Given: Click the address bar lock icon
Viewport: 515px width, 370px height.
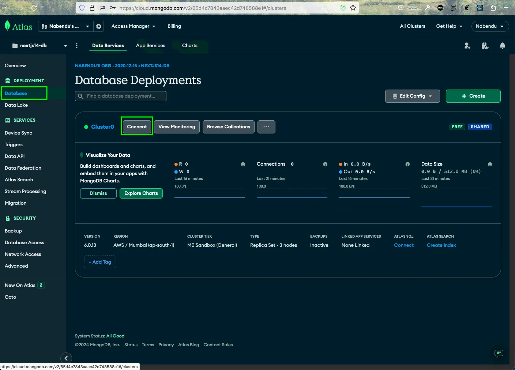Looking at the screenshot, I should coord(92,8).
